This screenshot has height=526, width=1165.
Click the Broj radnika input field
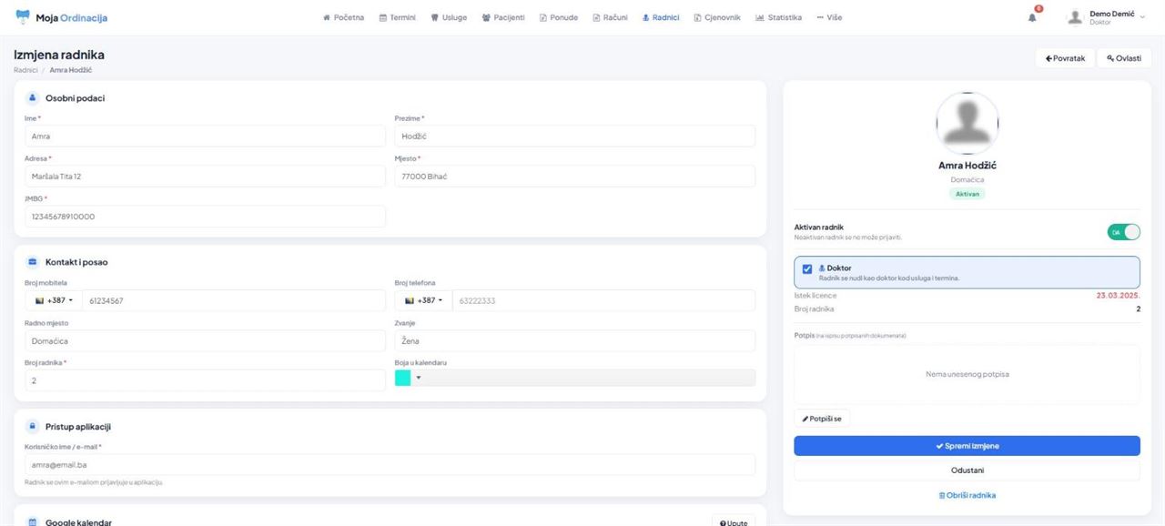[205, 380]
